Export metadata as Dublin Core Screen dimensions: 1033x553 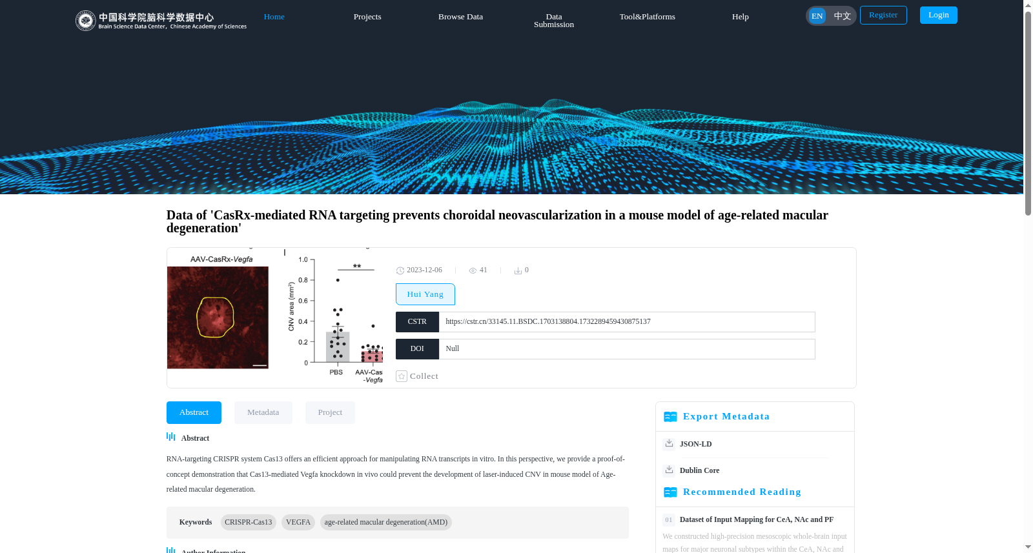coord(699,470)
